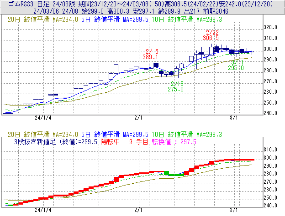Screen dimensions: 285x216
Task: Click the 高300.3 daily high value
Action: 118,11
